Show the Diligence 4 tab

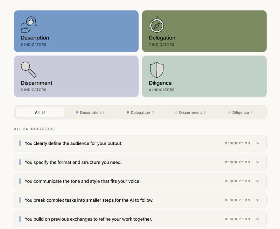pyautogui.click(x=240, y=113)
